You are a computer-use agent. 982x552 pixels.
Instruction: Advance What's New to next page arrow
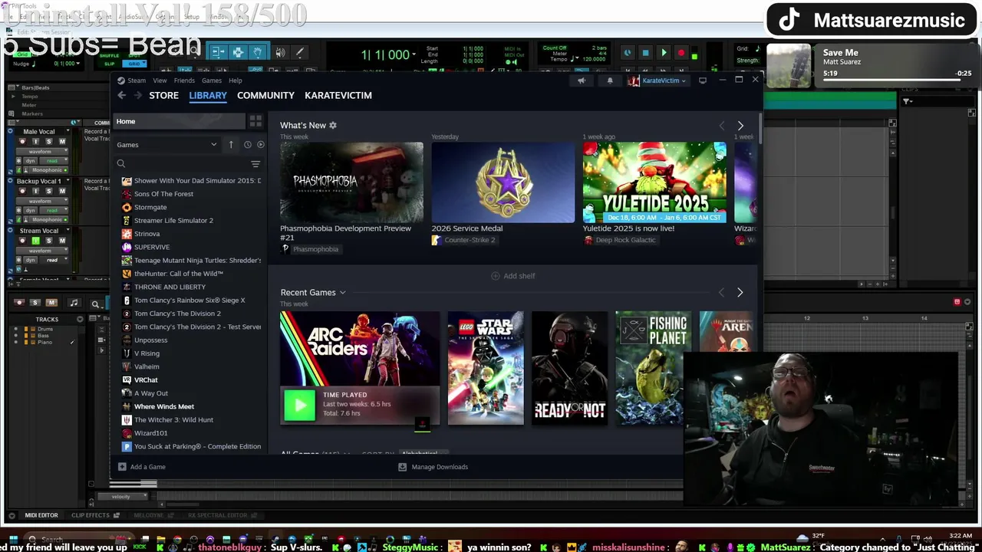pyautogui.click(x=740, y=126)
